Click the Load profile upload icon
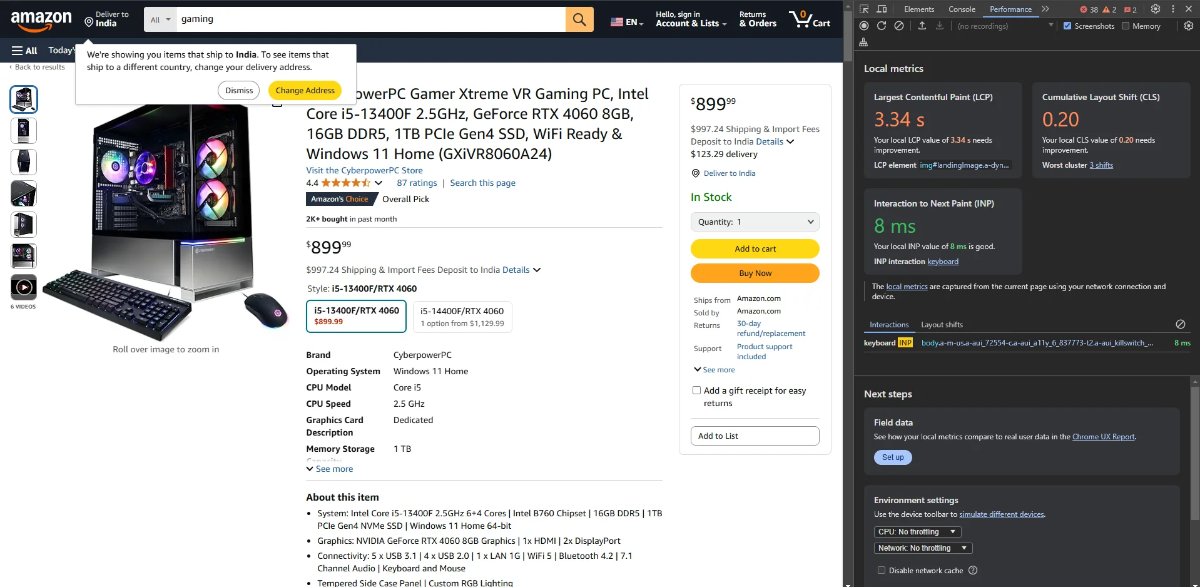Screen dimensions: 1200x587 (922, 26)
